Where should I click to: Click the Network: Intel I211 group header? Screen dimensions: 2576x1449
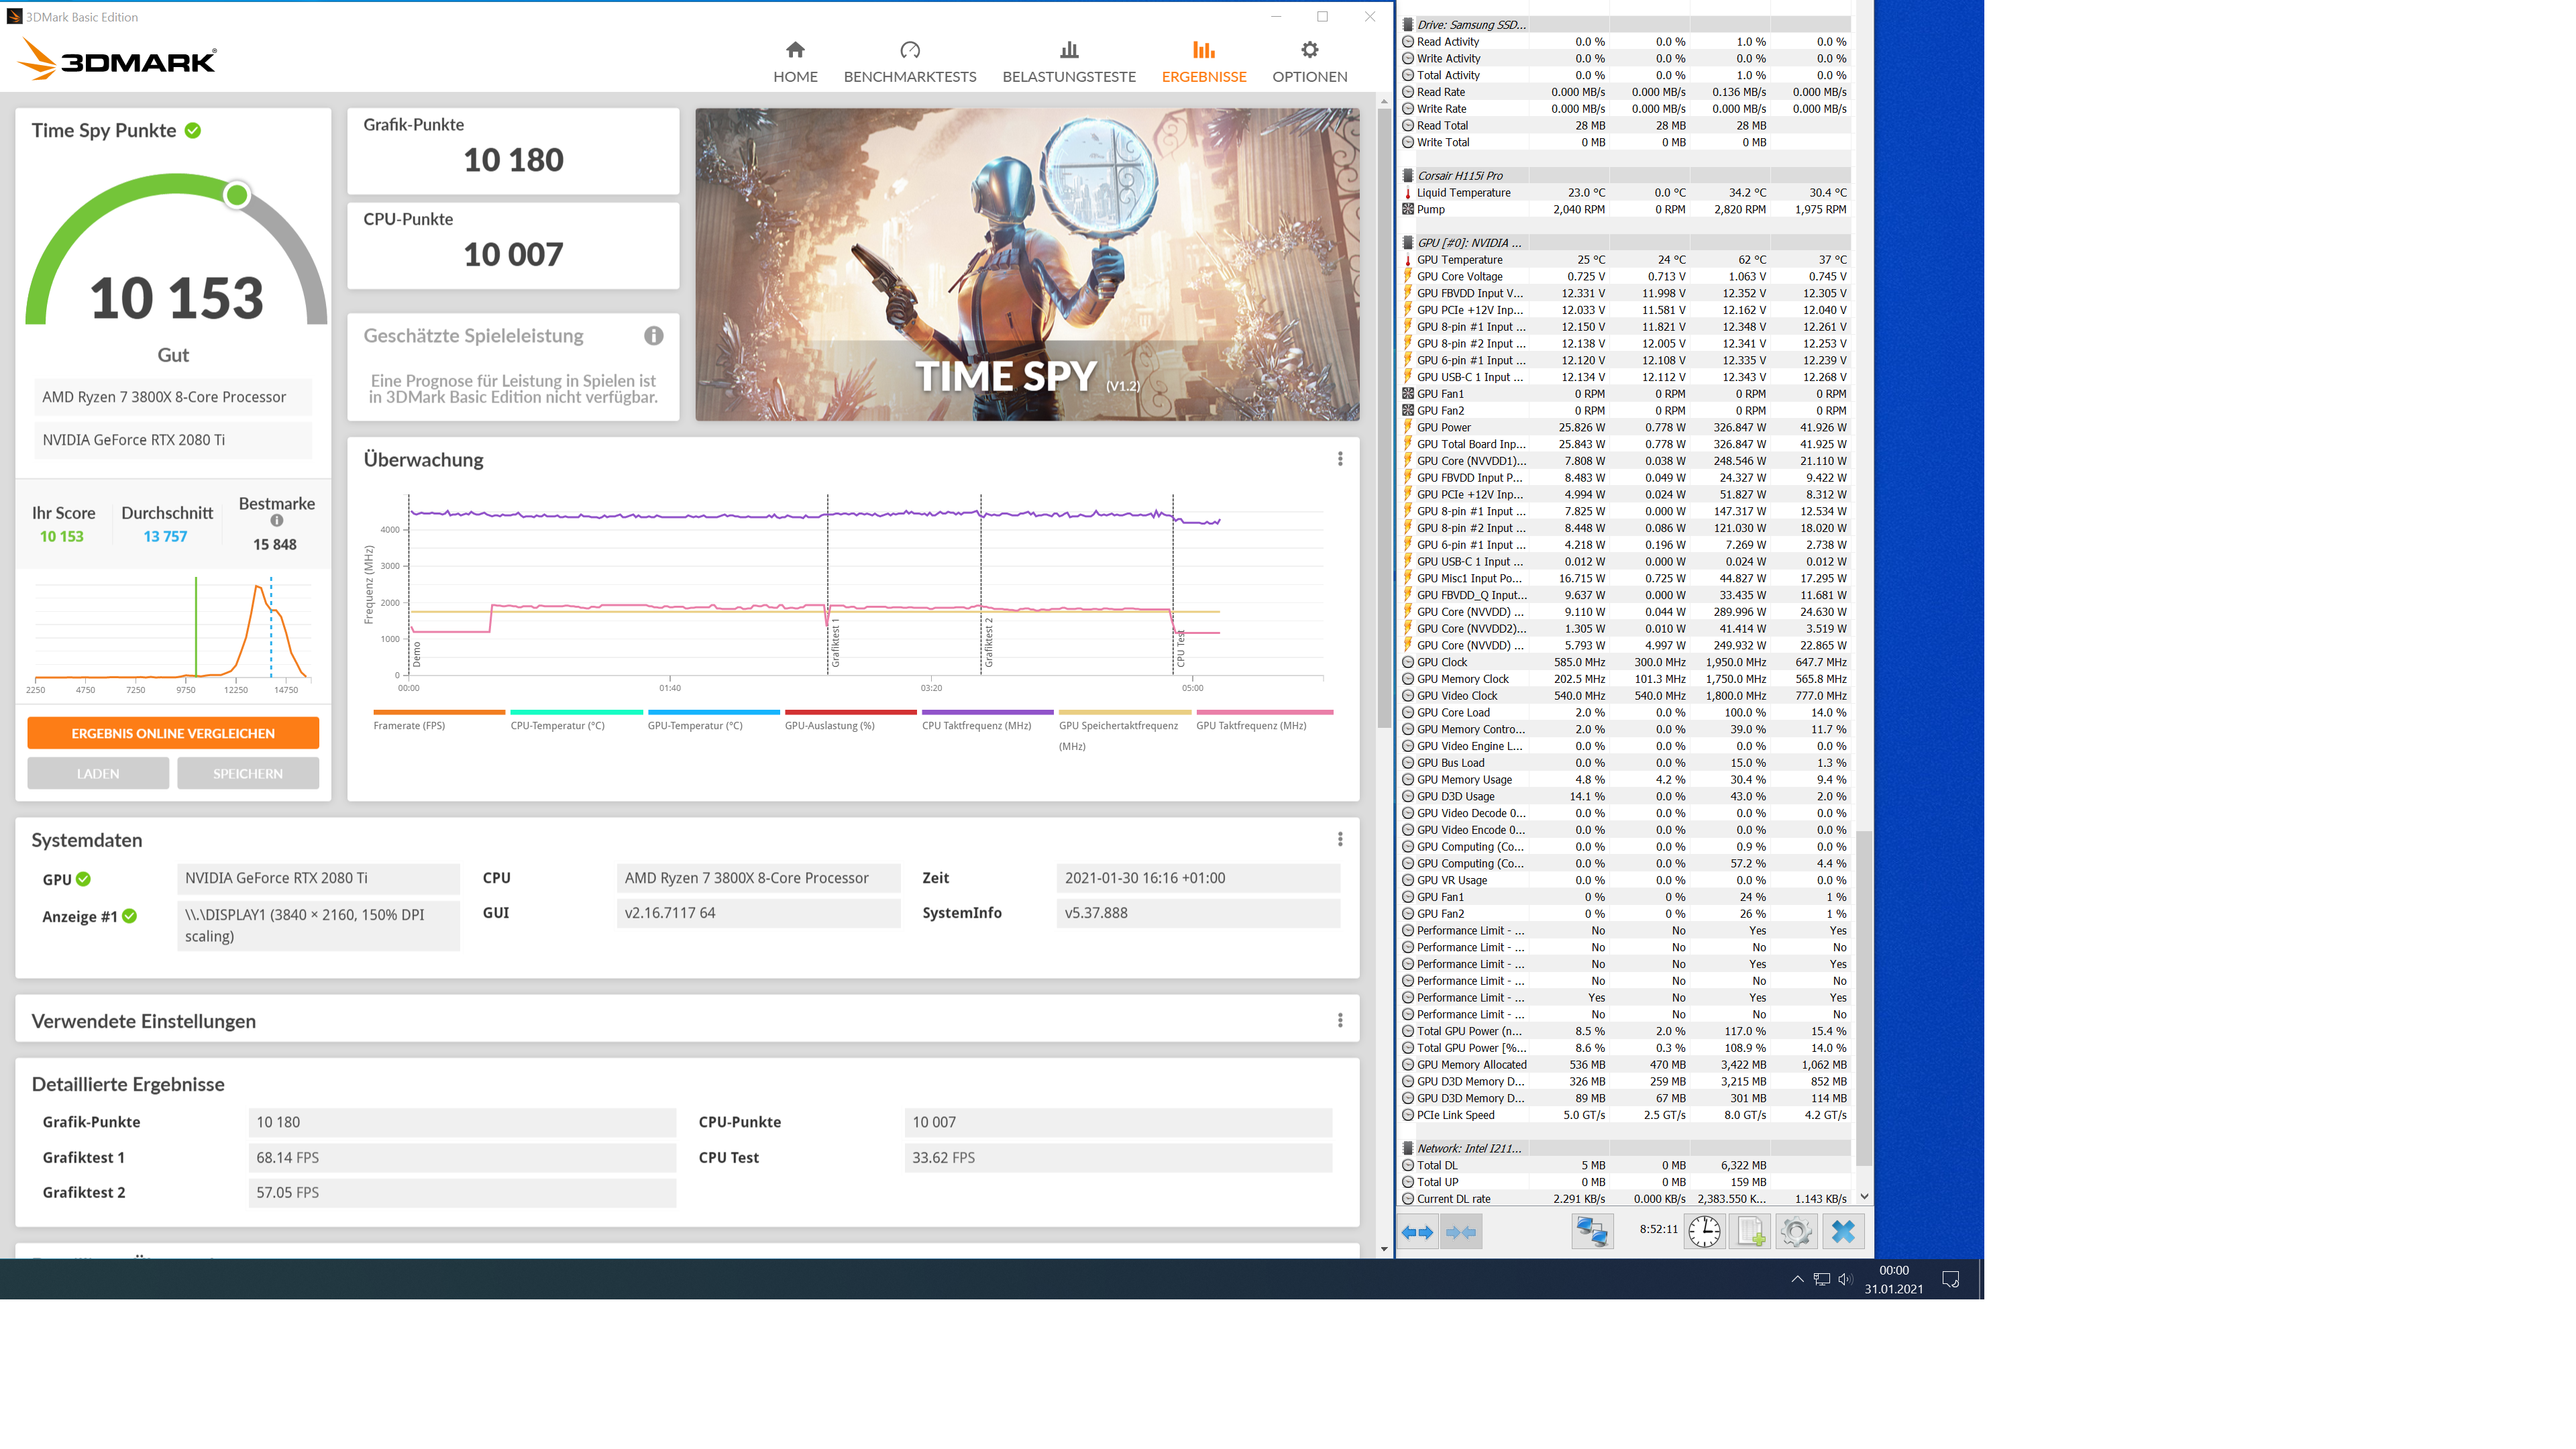pyautogui.click(x=1468, y=1148)
